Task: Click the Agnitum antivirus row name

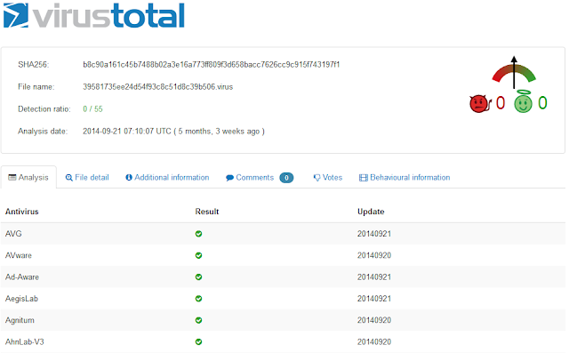Action: [20, 320]
